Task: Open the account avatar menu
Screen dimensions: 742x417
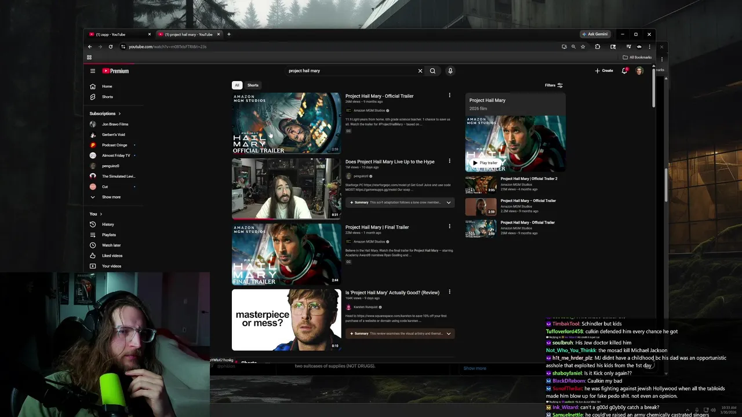Action: [x=639, y=71]
